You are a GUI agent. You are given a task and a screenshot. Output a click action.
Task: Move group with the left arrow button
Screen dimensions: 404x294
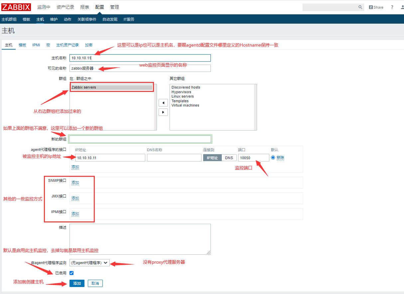[163, 103]
